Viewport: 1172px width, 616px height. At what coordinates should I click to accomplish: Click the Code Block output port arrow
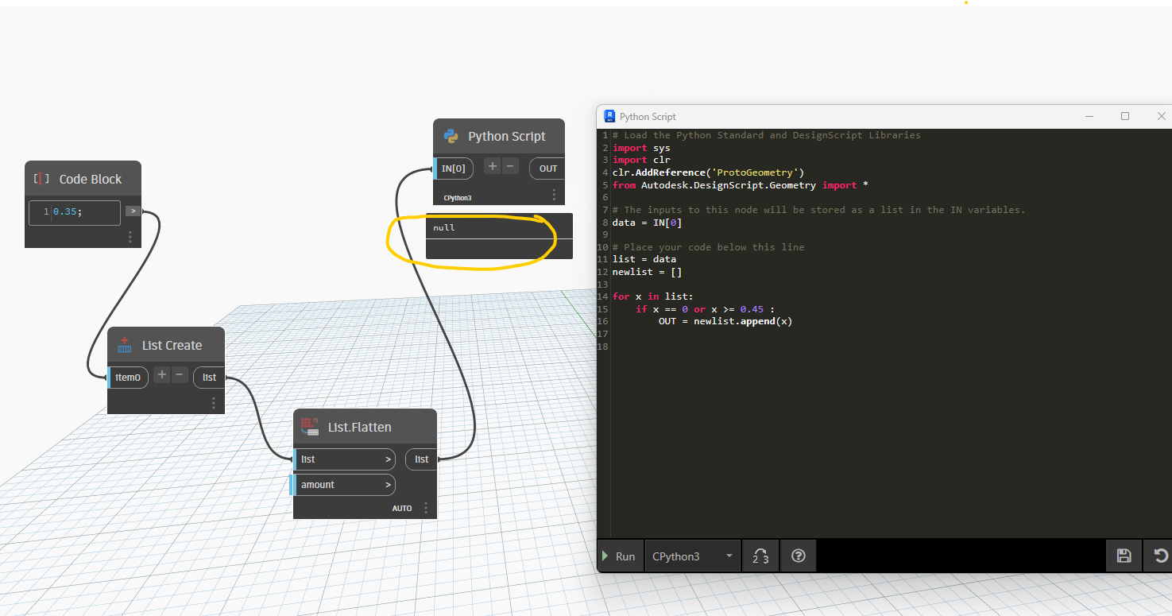click(133, 211)
